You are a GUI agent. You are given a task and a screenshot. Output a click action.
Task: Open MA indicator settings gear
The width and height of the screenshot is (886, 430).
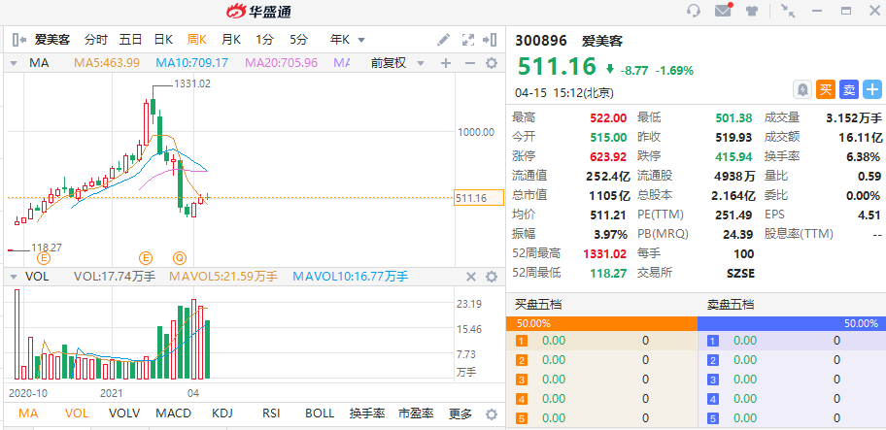491,63
